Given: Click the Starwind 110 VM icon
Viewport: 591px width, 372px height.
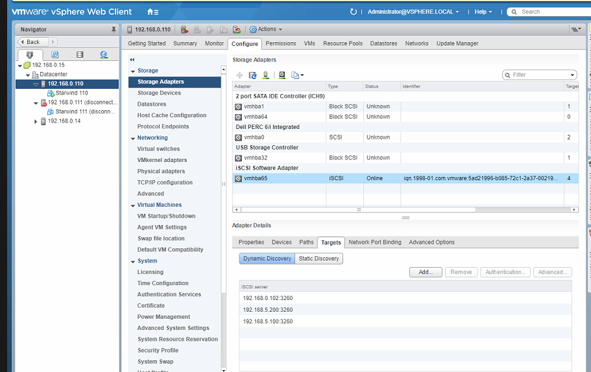Looking at the screenshot, I should pos(51,93).
